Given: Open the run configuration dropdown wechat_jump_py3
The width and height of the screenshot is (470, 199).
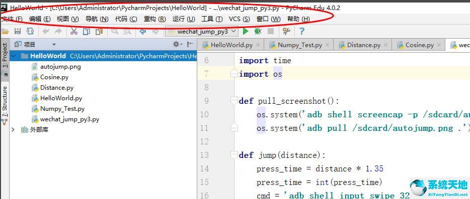Looking at the screenshot, I should (202, 32).
